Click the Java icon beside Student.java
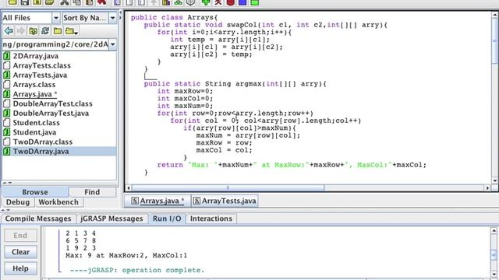The image size is (499, 280). click(x=7, y=132)
